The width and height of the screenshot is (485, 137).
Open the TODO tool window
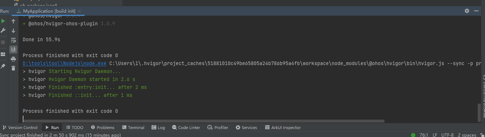click(x=74, y=128)
